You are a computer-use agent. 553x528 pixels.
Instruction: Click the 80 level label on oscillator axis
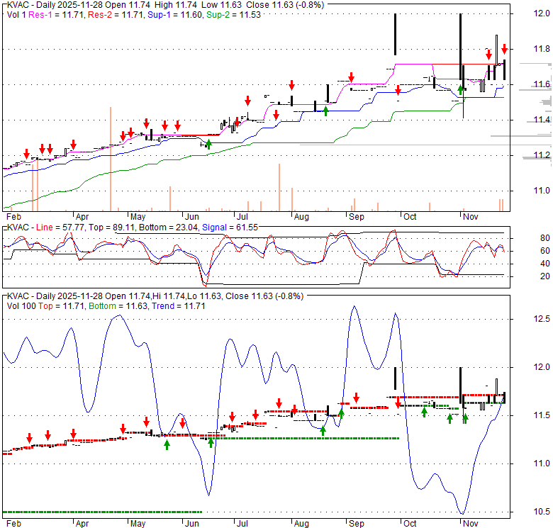[546, 238]
